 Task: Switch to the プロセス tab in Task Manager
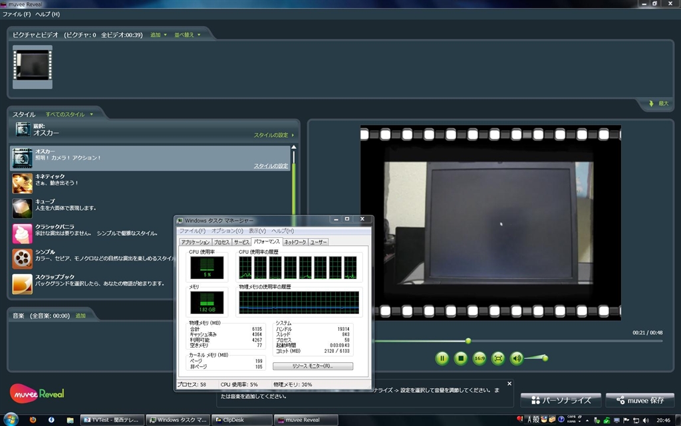click(x=221, y=242)
